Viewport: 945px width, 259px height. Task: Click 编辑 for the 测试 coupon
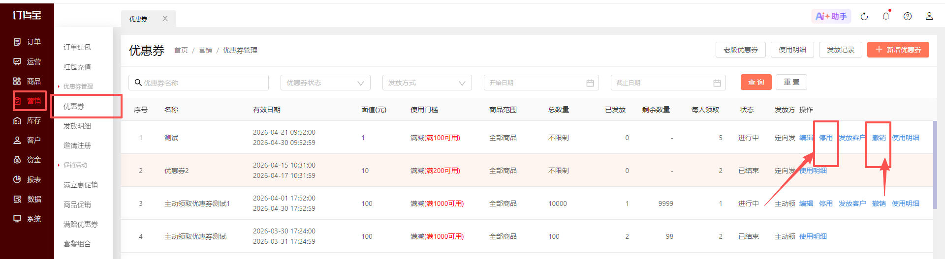tap(806, 138)
